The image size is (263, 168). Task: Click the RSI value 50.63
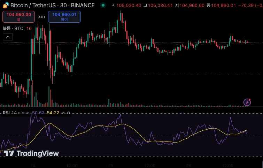[x=38, y=113]
